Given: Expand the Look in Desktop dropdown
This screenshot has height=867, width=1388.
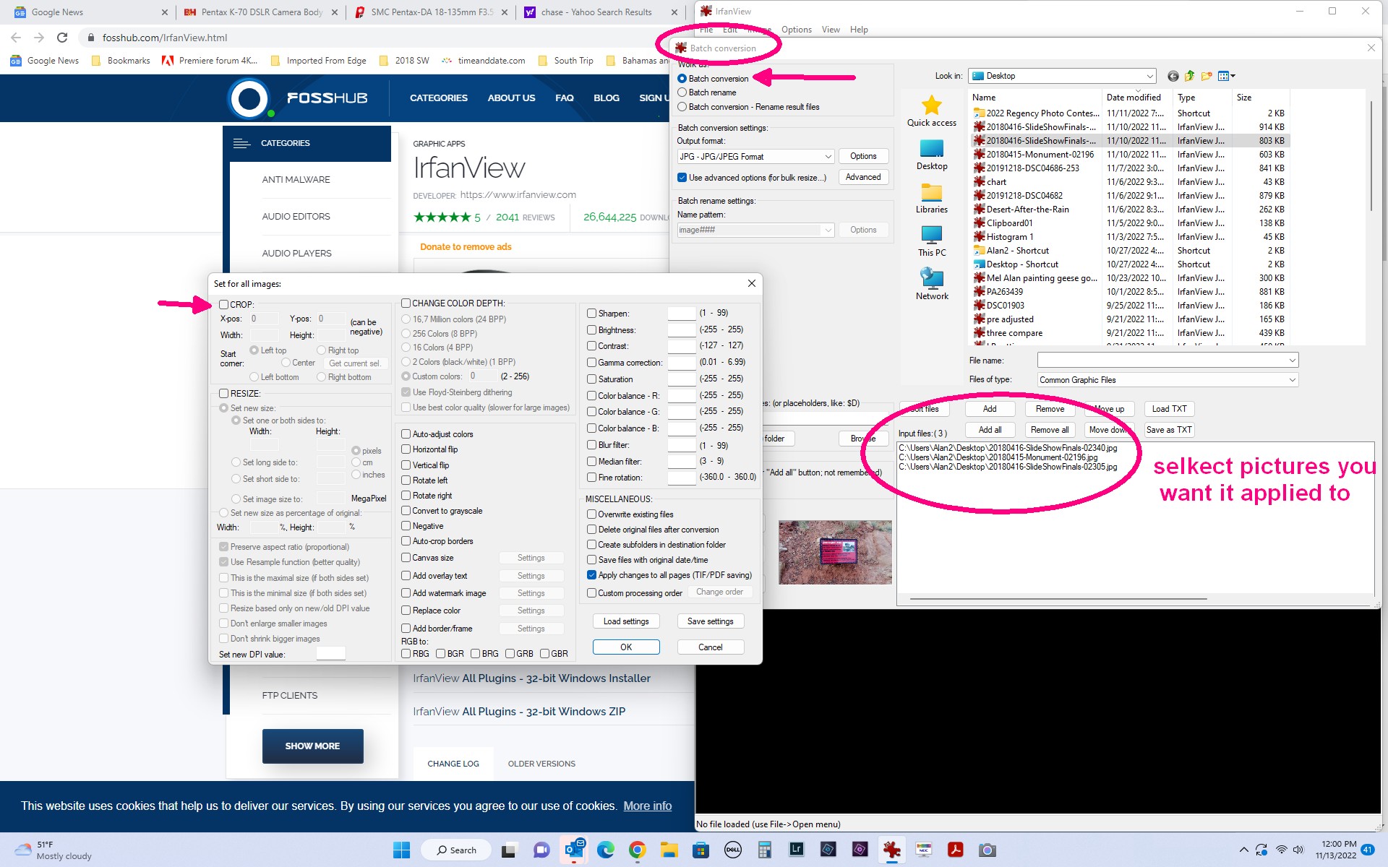Looking at the screenshot, I should (x=1149, y=76).
